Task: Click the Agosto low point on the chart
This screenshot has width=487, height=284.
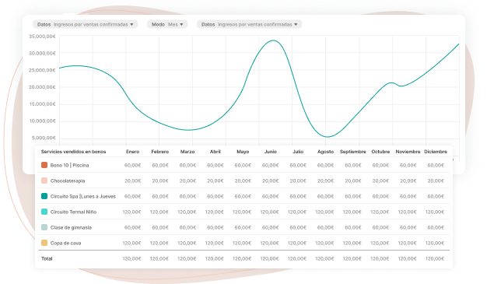Action: click(328, 137)
